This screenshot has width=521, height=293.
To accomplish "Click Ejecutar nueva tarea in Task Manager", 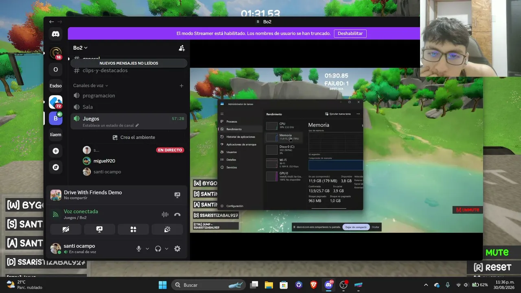I will pos(338,114).
